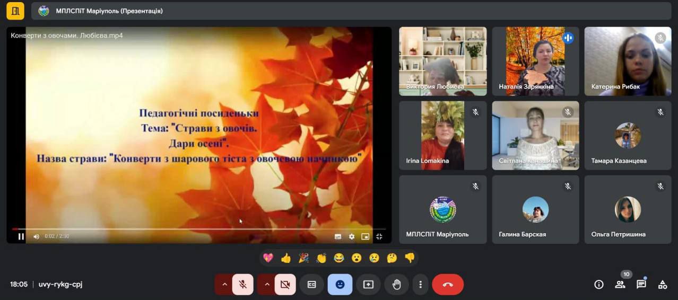Expand the video settings chevron
The image size is (678, 300).
tap(267, 285)
